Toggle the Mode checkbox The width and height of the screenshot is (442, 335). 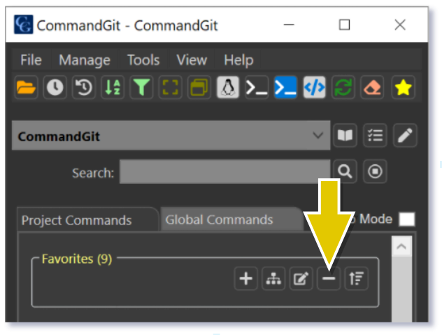[406, 220]
